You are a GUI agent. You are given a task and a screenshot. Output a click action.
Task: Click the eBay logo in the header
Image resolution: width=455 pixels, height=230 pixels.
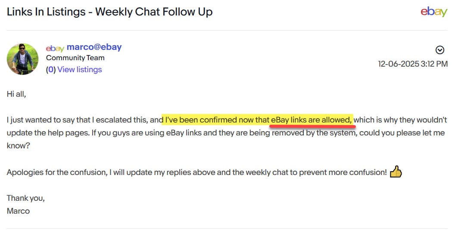pyautogui.click(x=434, y=12)
